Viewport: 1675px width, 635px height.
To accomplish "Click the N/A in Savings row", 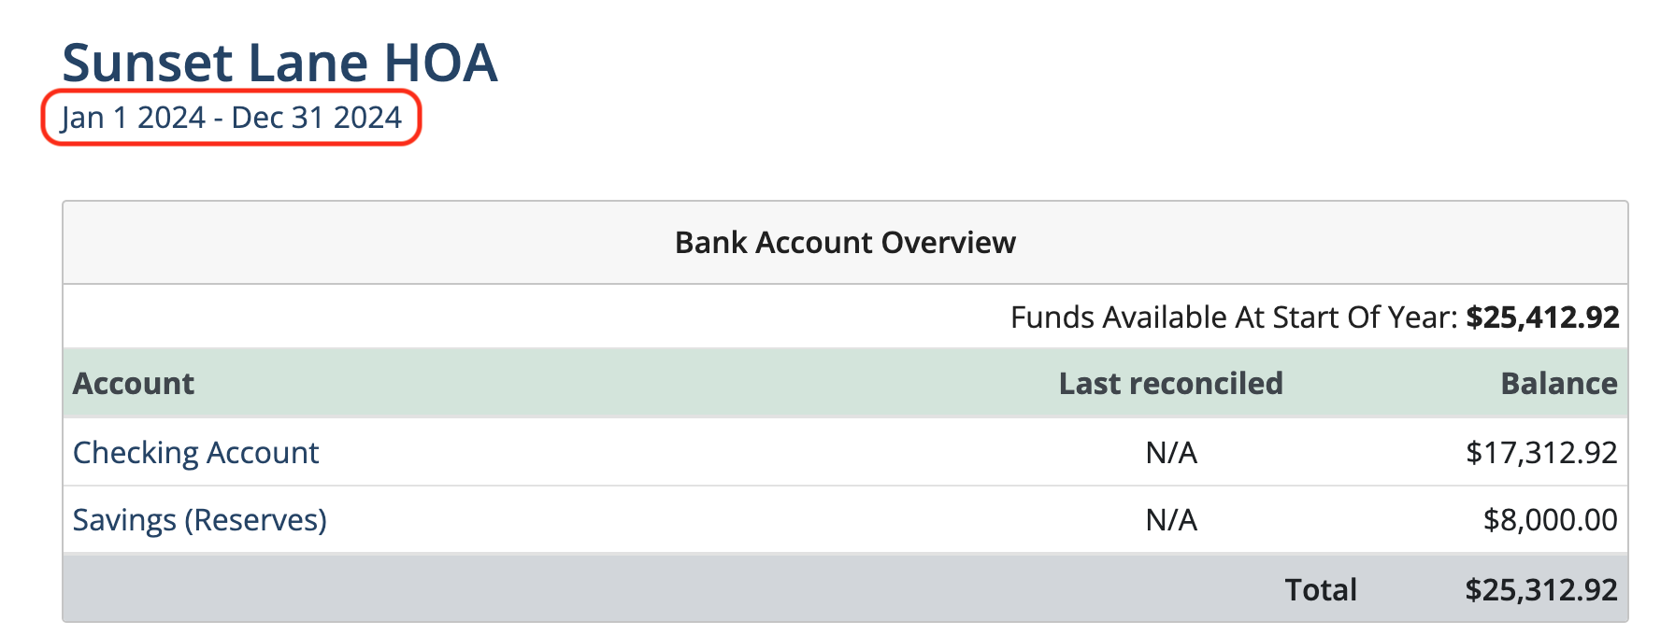I will (x=1171, y=520).
